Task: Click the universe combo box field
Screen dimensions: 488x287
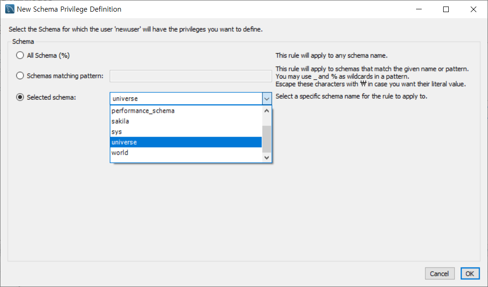Action: pyautogui.click(x=186, y=99)
